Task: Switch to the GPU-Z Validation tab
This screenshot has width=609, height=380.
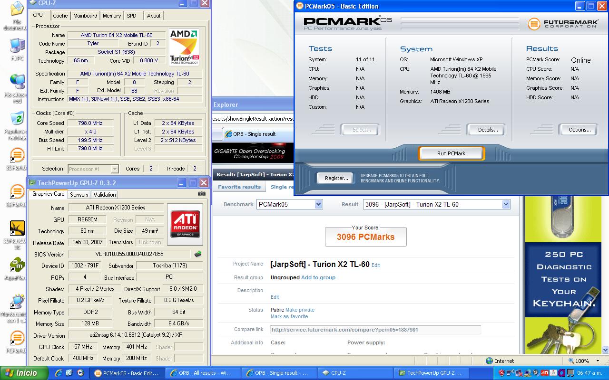Action: point(105,195)
